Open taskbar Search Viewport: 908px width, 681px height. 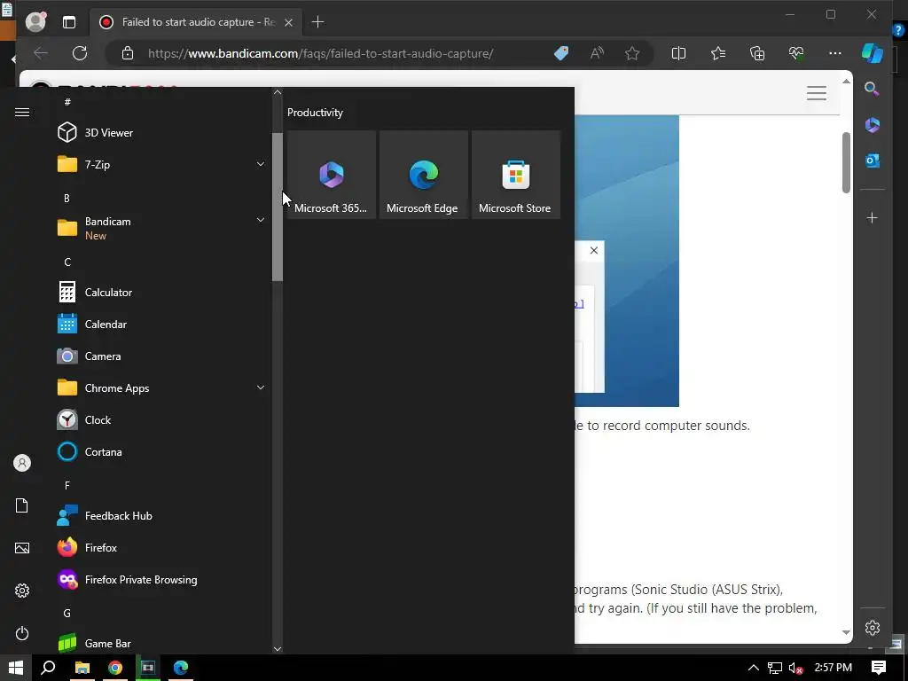coord(49,668)
